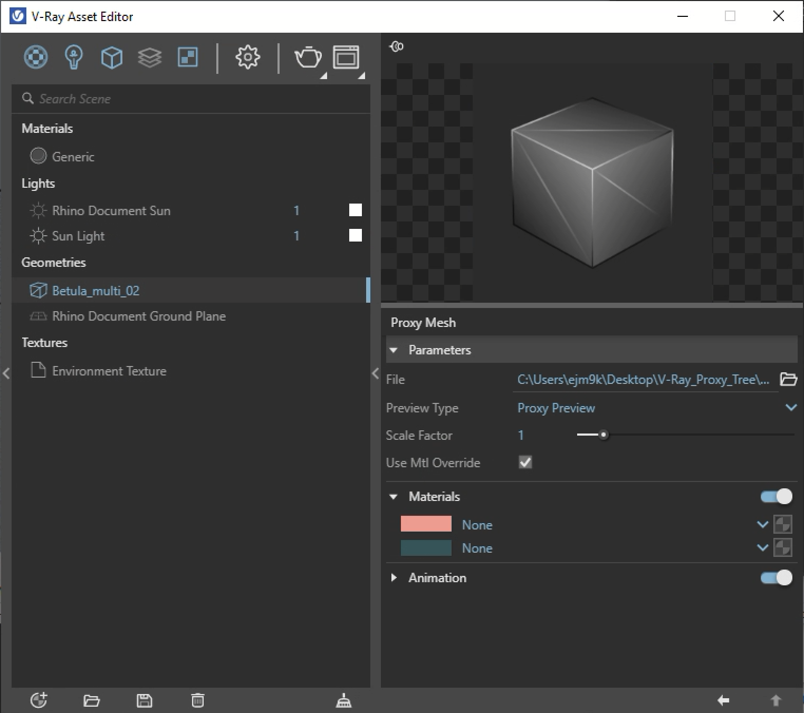Collapse right panel with middle chevron
Image resolution: width=804 pixels, height=713 pixels.
376,373
